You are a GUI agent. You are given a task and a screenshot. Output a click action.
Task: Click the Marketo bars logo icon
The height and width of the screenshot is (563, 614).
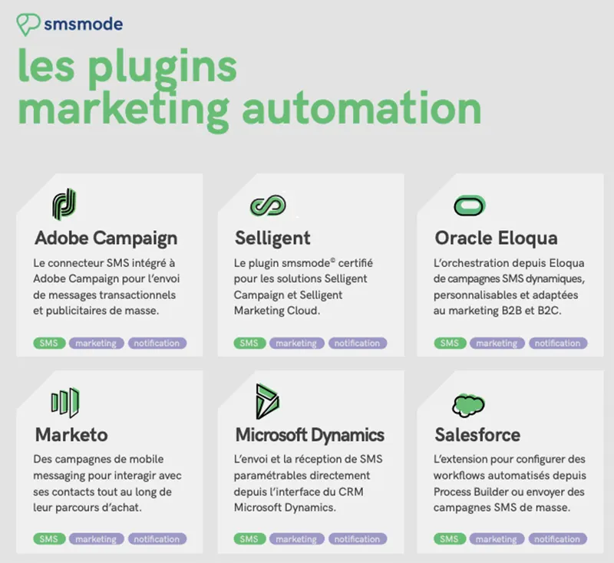click(x=65, y=403)
